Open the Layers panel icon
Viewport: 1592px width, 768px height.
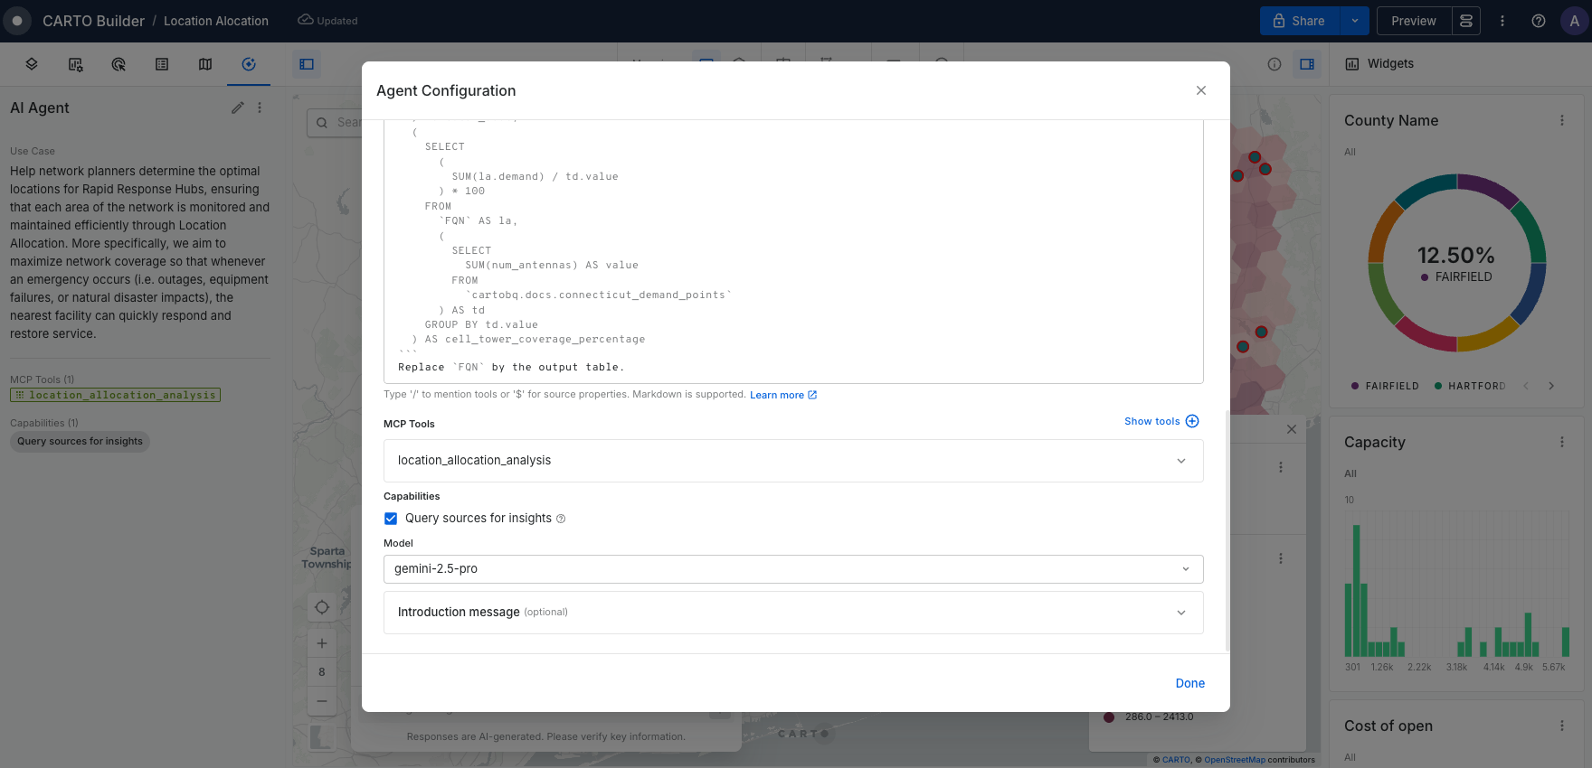(32, 64)
